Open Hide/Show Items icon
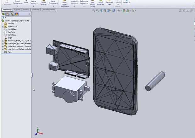Image resolution: width=195 pixels, height=138 pixels. (119, 11)
